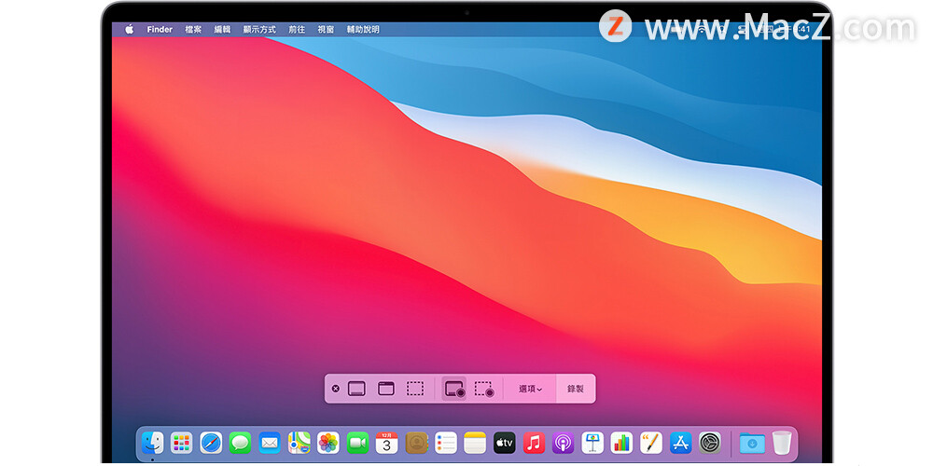Screen dimensions: 933x466
Task: Open Maps from the Dock
Action: (299, 443)
